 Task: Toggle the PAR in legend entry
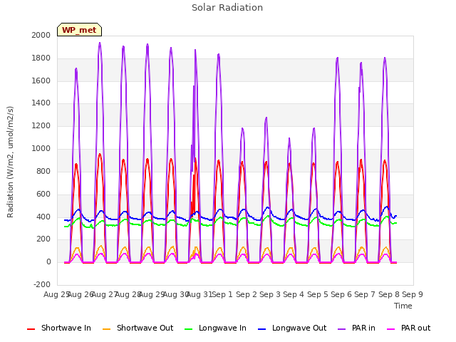click(x=356, y=328)
